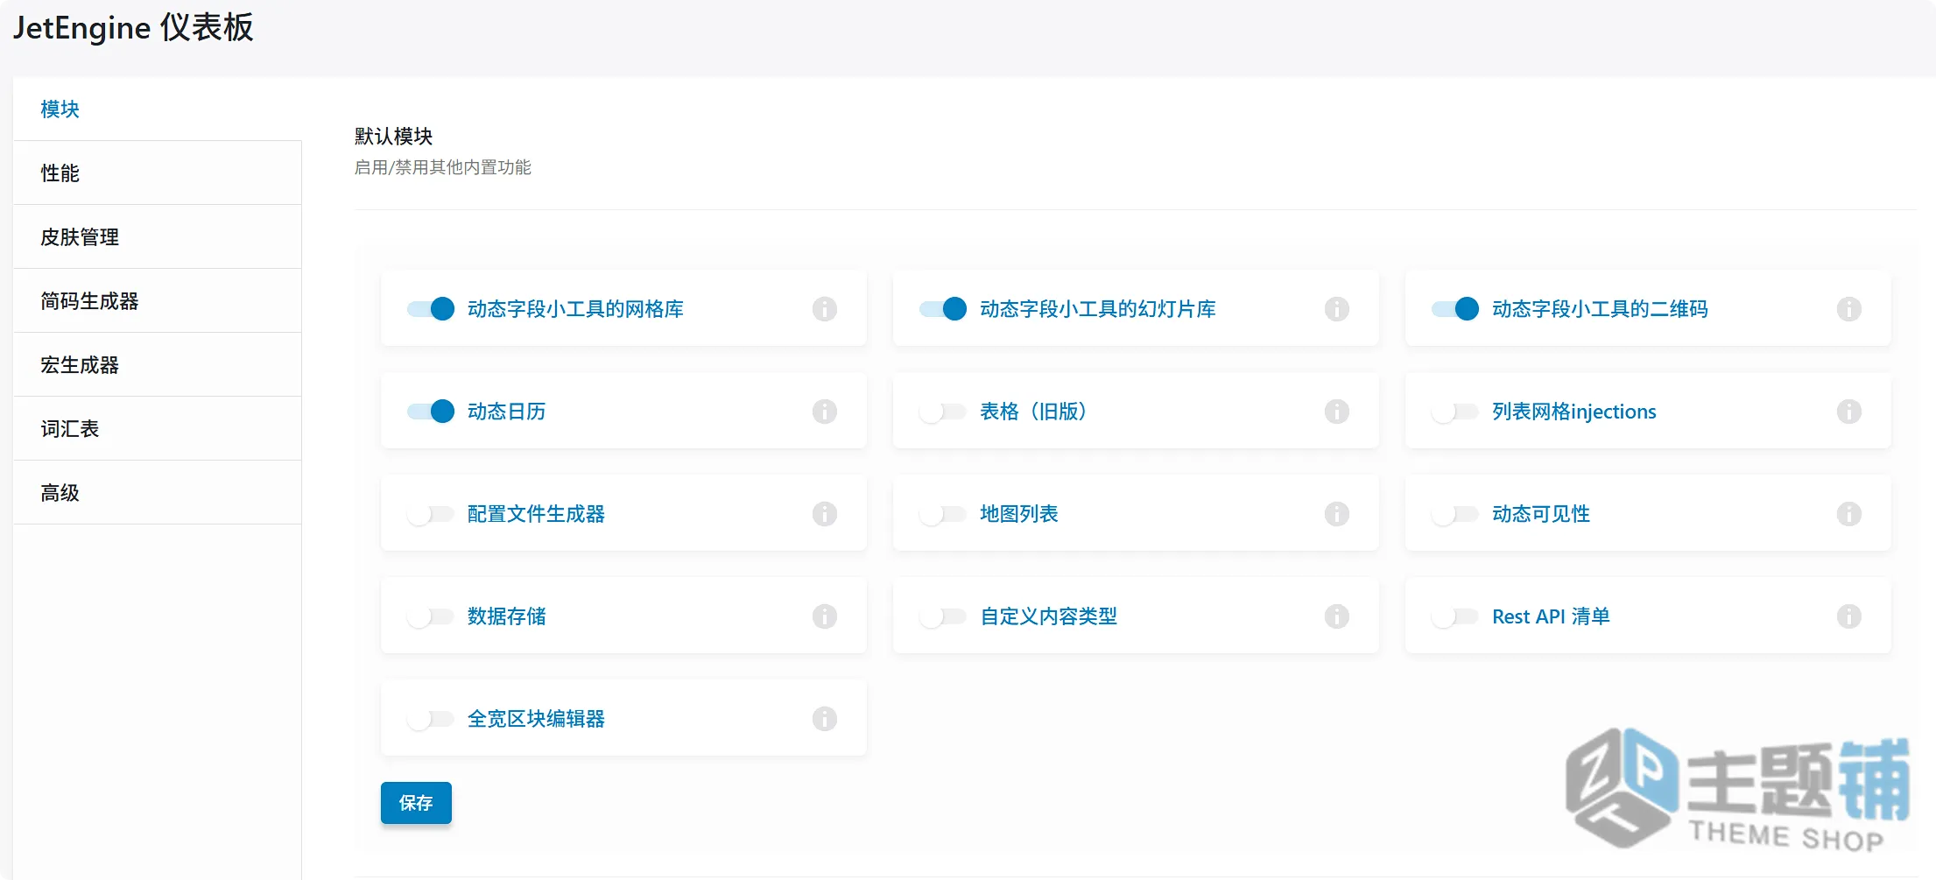Click the 启用/禁用其他内置功能 description
Screen dimensions: 1936x880
coord(443,167)
